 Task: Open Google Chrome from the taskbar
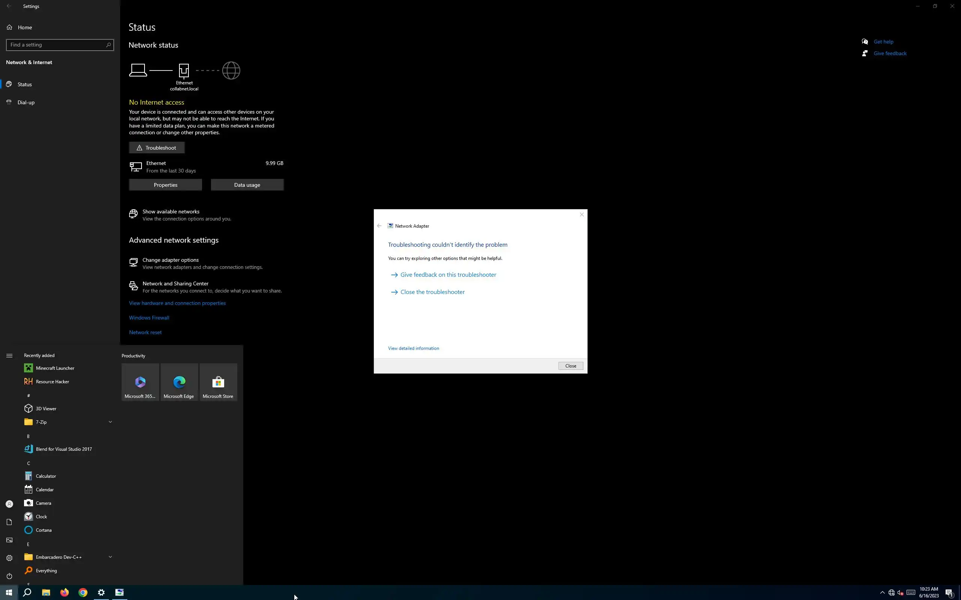click(83, 592)
